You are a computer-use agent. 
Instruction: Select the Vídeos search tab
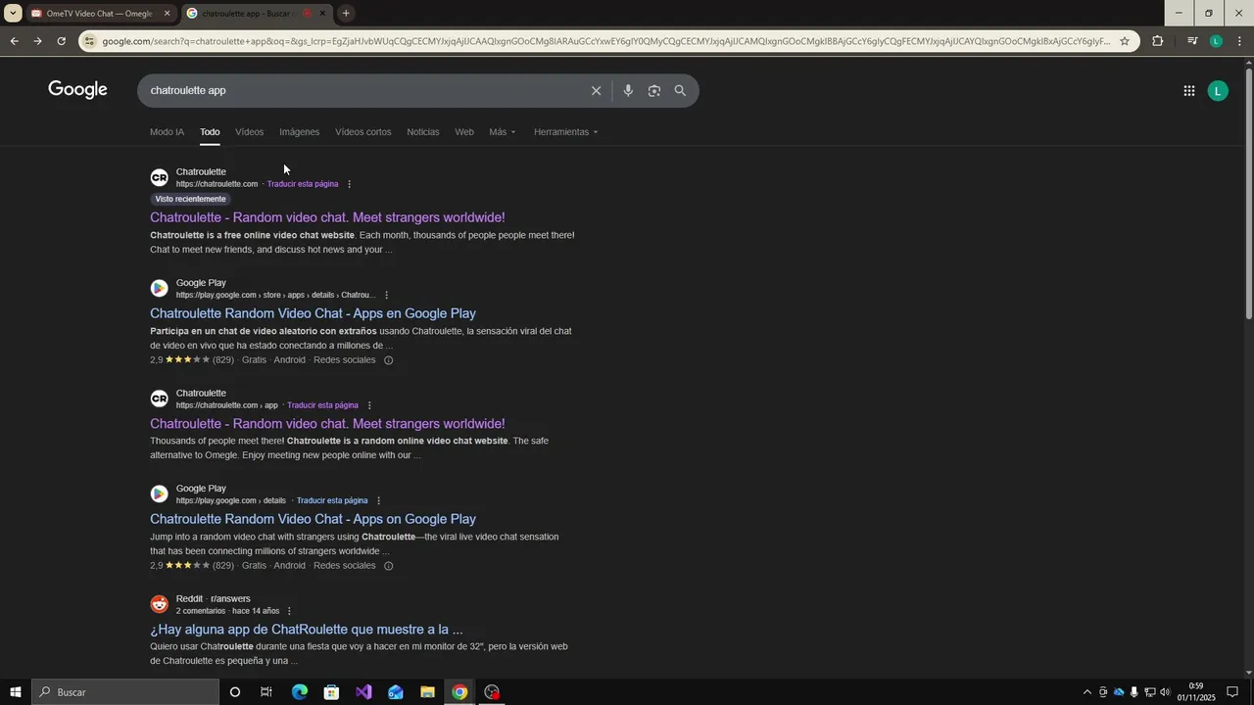pos(249,132)
